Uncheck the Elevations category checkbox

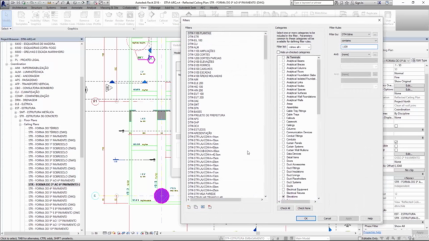[x=284, y=196]
